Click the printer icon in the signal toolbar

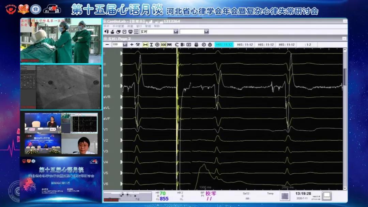(x=196, y=45)
